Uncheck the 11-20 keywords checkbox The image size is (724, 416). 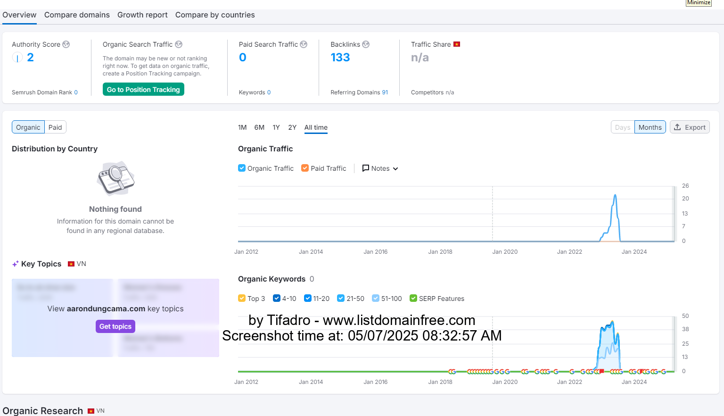[x=308, y=298]
